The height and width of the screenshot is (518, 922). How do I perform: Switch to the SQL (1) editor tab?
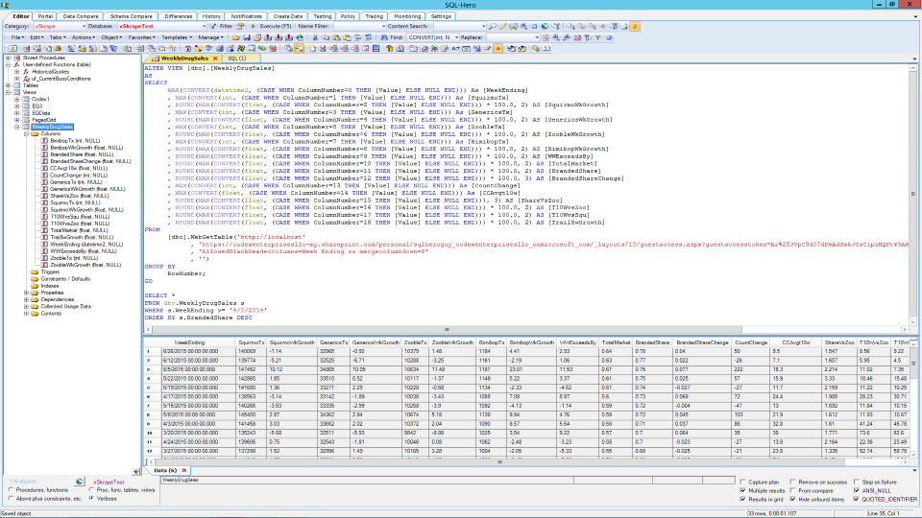[236, 59]
